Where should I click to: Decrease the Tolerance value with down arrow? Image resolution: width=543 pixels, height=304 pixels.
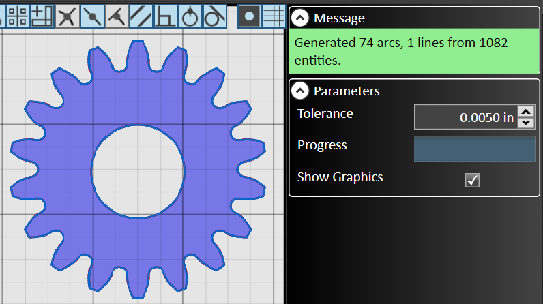pyautogui.click(x=526, y=123)
